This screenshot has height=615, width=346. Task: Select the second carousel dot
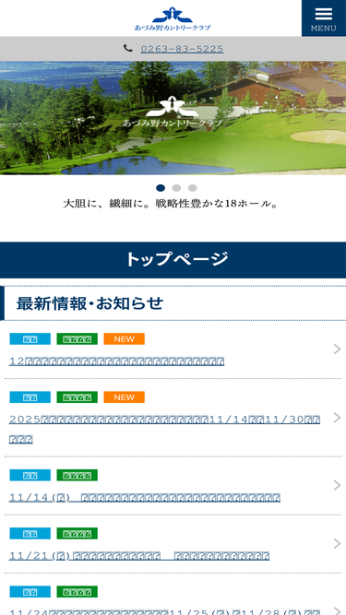point(176,188)
